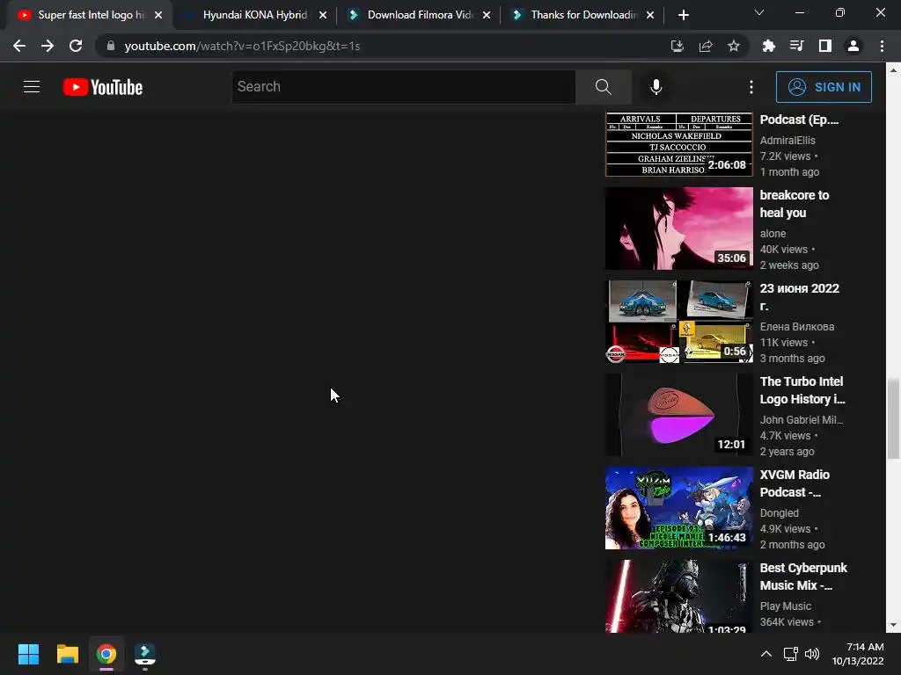
Task: Click the John Gabriel Mil... channel name
Action: 802,419
